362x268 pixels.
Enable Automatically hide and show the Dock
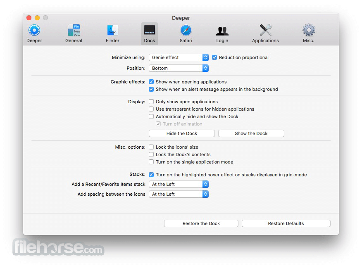[x=151, y=116]
